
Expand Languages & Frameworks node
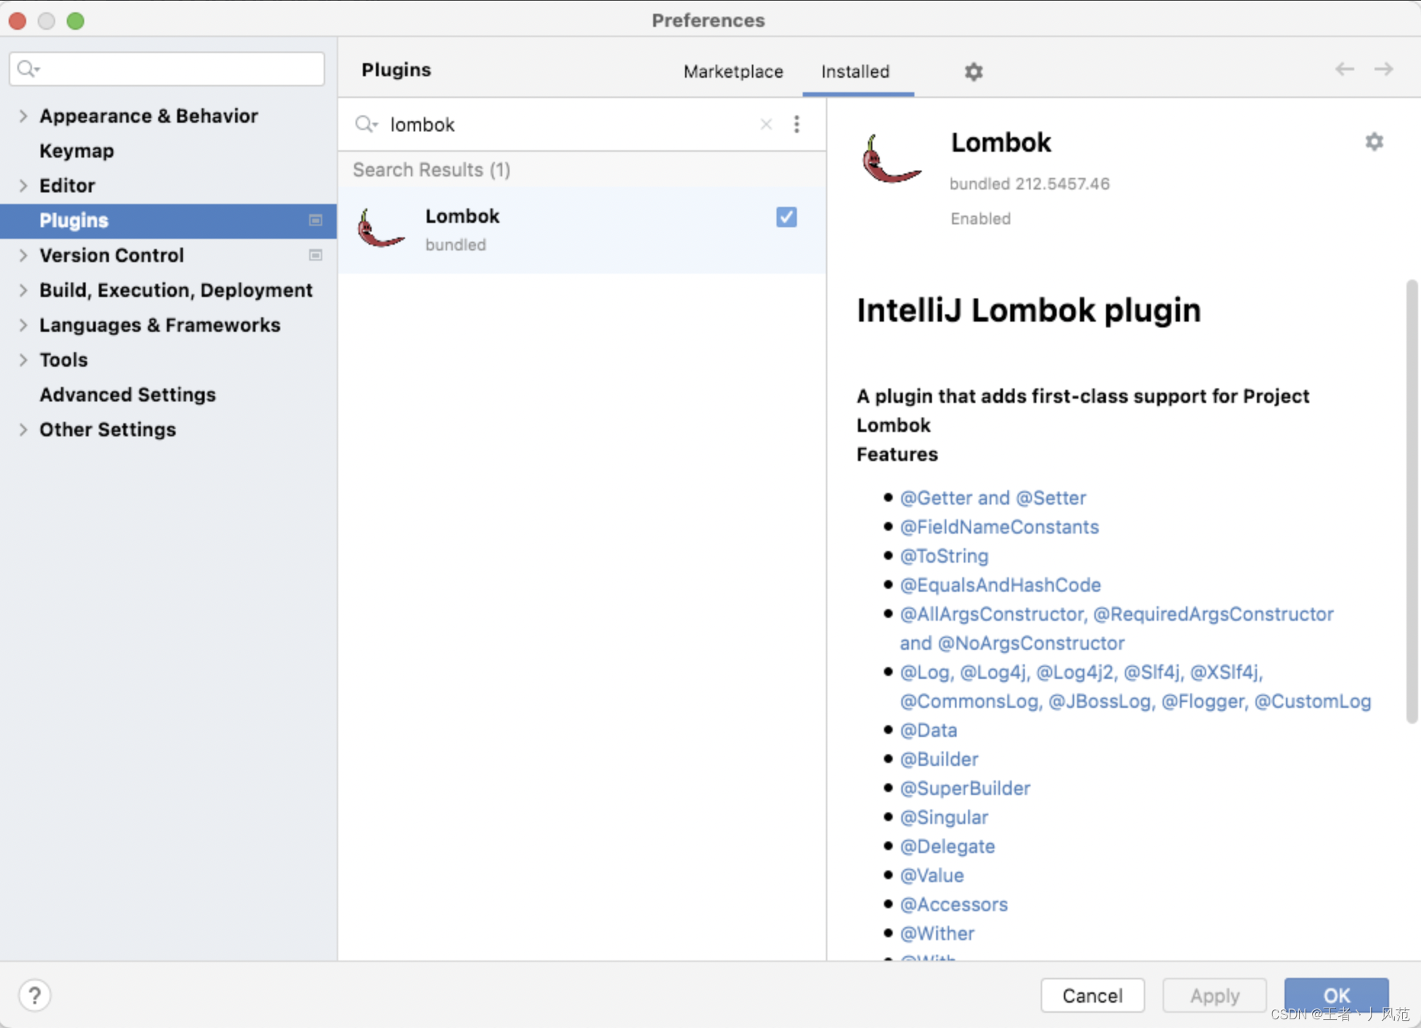click(x=23, y=325)
